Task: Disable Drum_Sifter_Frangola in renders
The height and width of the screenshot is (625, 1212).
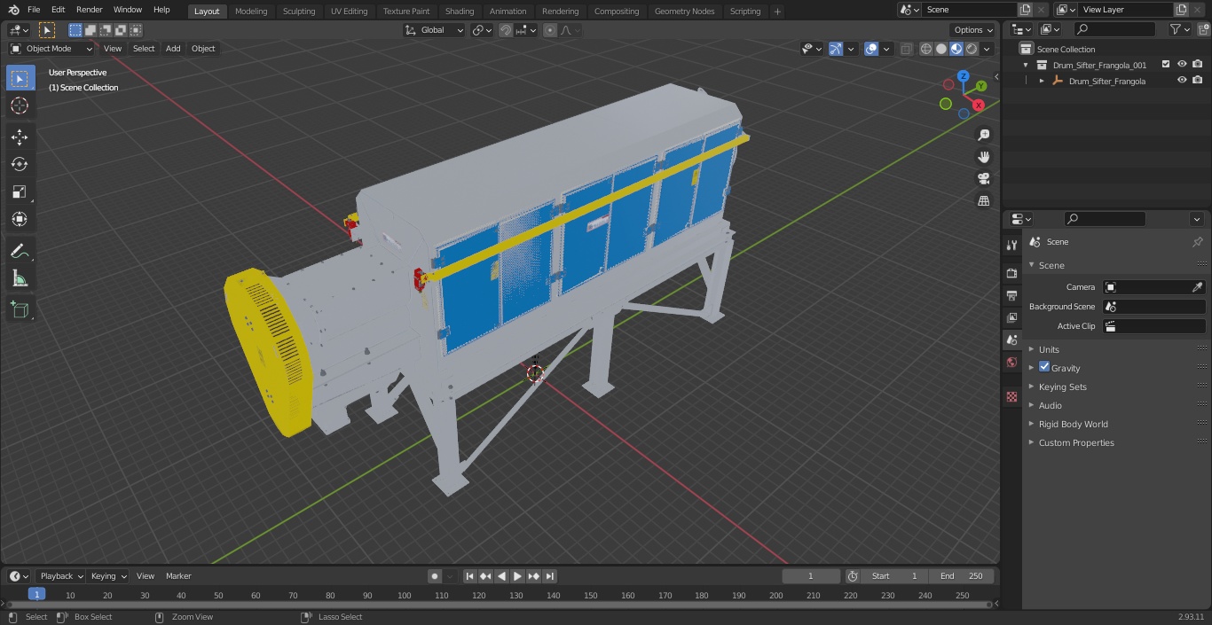Action: [1198, 81]
